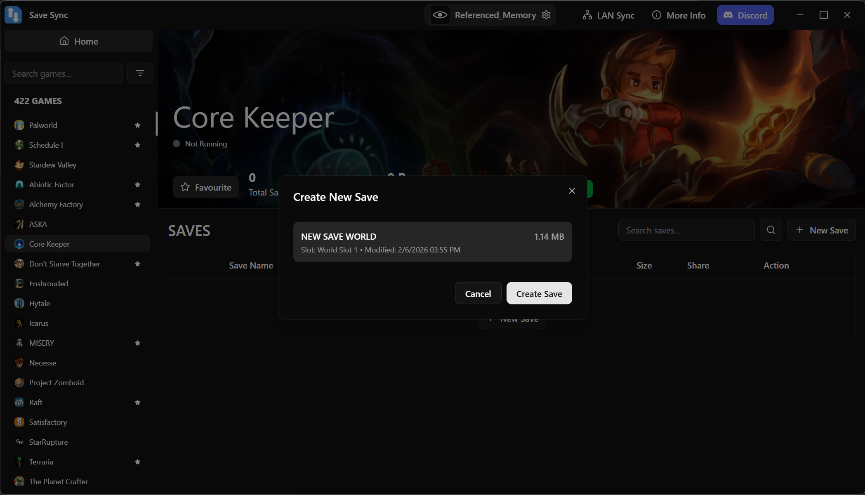Select Project Zomboid from the sidebar
The image size is (865, 495).
tap(78, 382)
